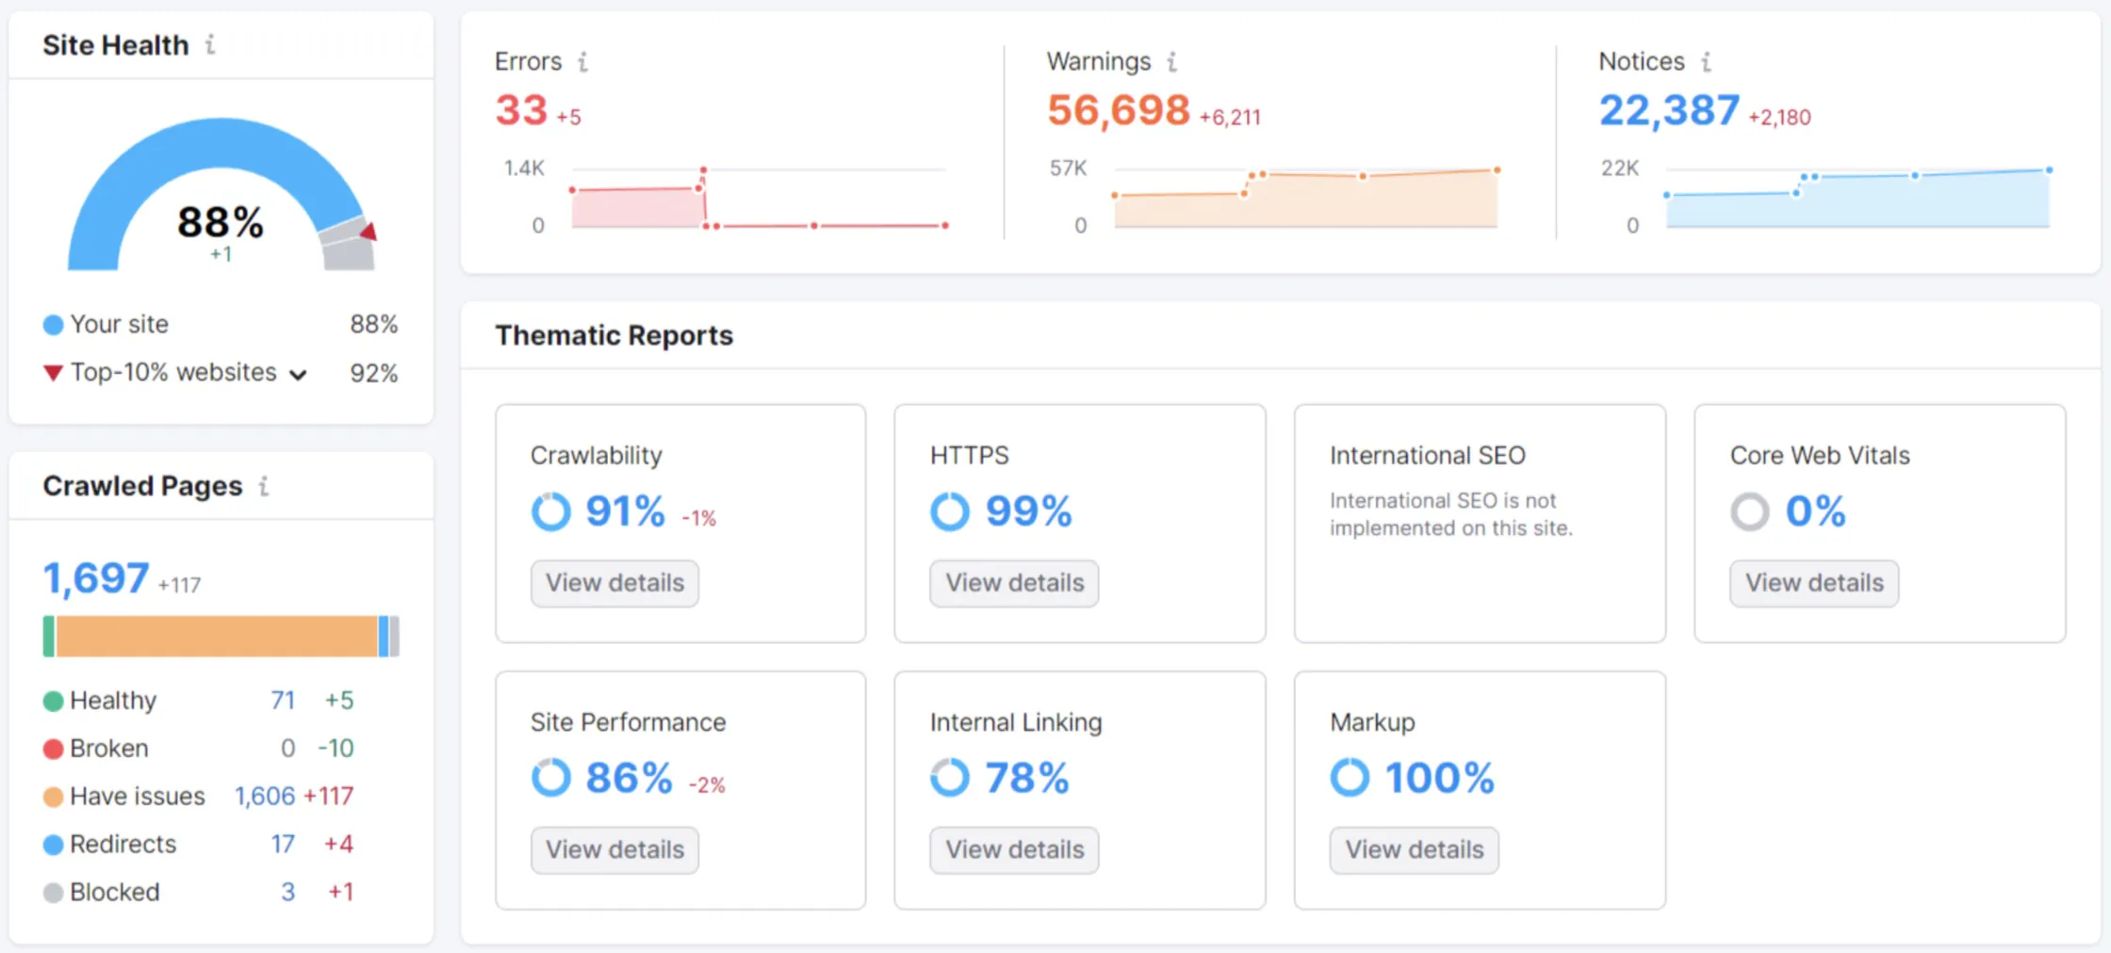
Task: Click the Site Health info icon
Action: point(210,44)
